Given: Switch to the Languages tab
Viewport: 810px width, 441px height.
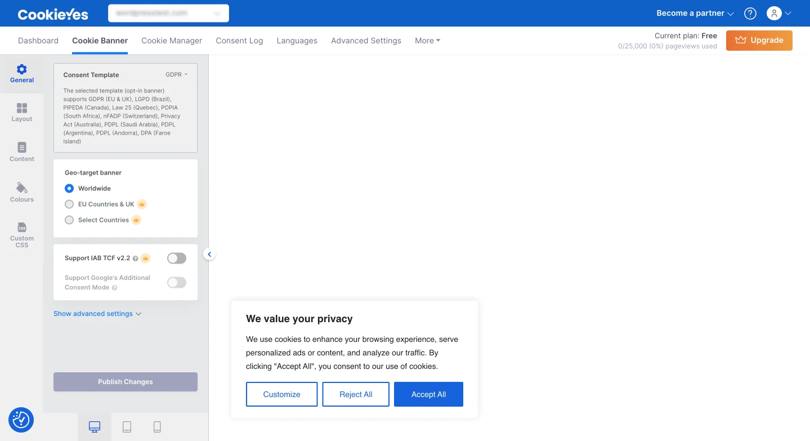Looking at the screenshot, I should click(x=297, y=40).
